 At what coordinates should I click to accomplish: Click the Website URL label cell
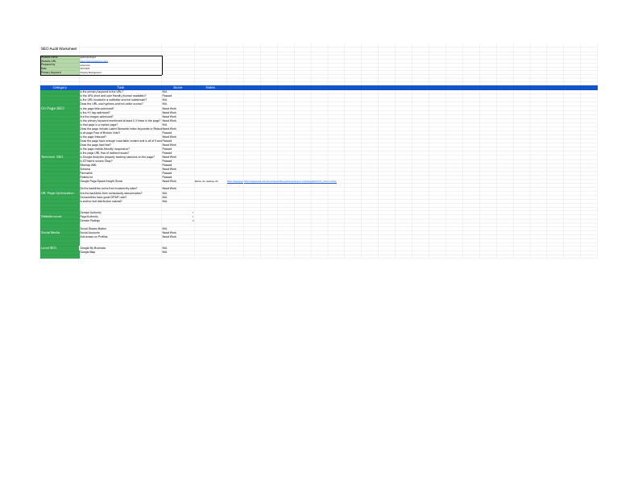(x=60, y=61)
